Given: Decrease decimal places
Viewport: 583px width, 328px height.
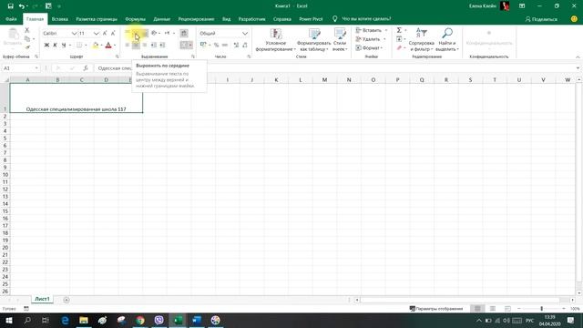Looking at the screenshot, I should coord(245,45).
